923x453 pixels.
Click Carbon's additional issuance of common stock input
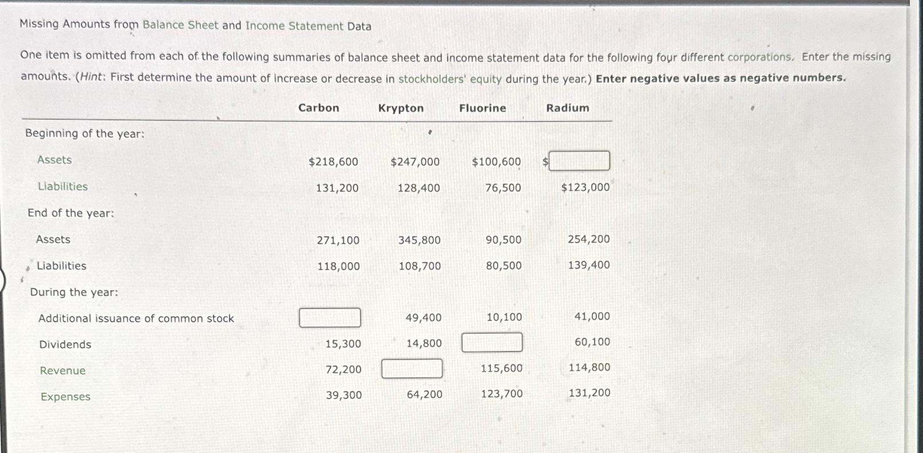329,318
